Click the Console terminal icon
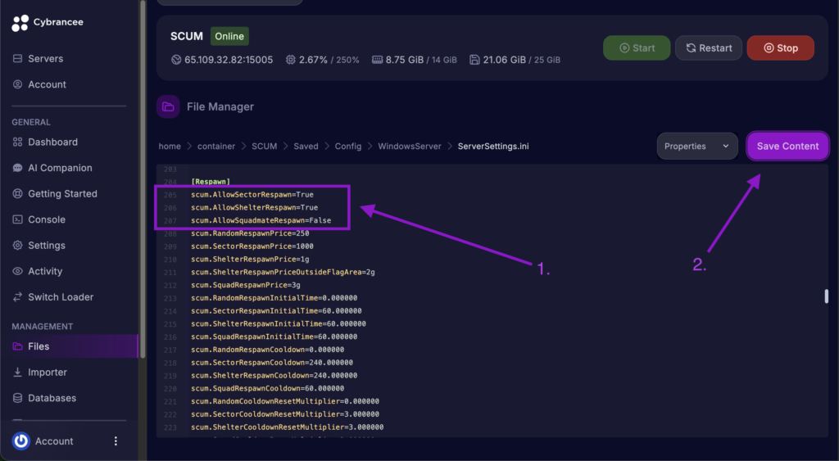This screenshot has width=839, height=461. (x=18, y=219)
